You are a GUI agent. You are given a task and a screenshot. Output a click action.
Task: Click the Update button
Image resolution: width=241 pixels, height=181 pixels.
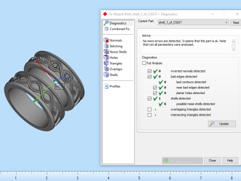click(222, 124)
